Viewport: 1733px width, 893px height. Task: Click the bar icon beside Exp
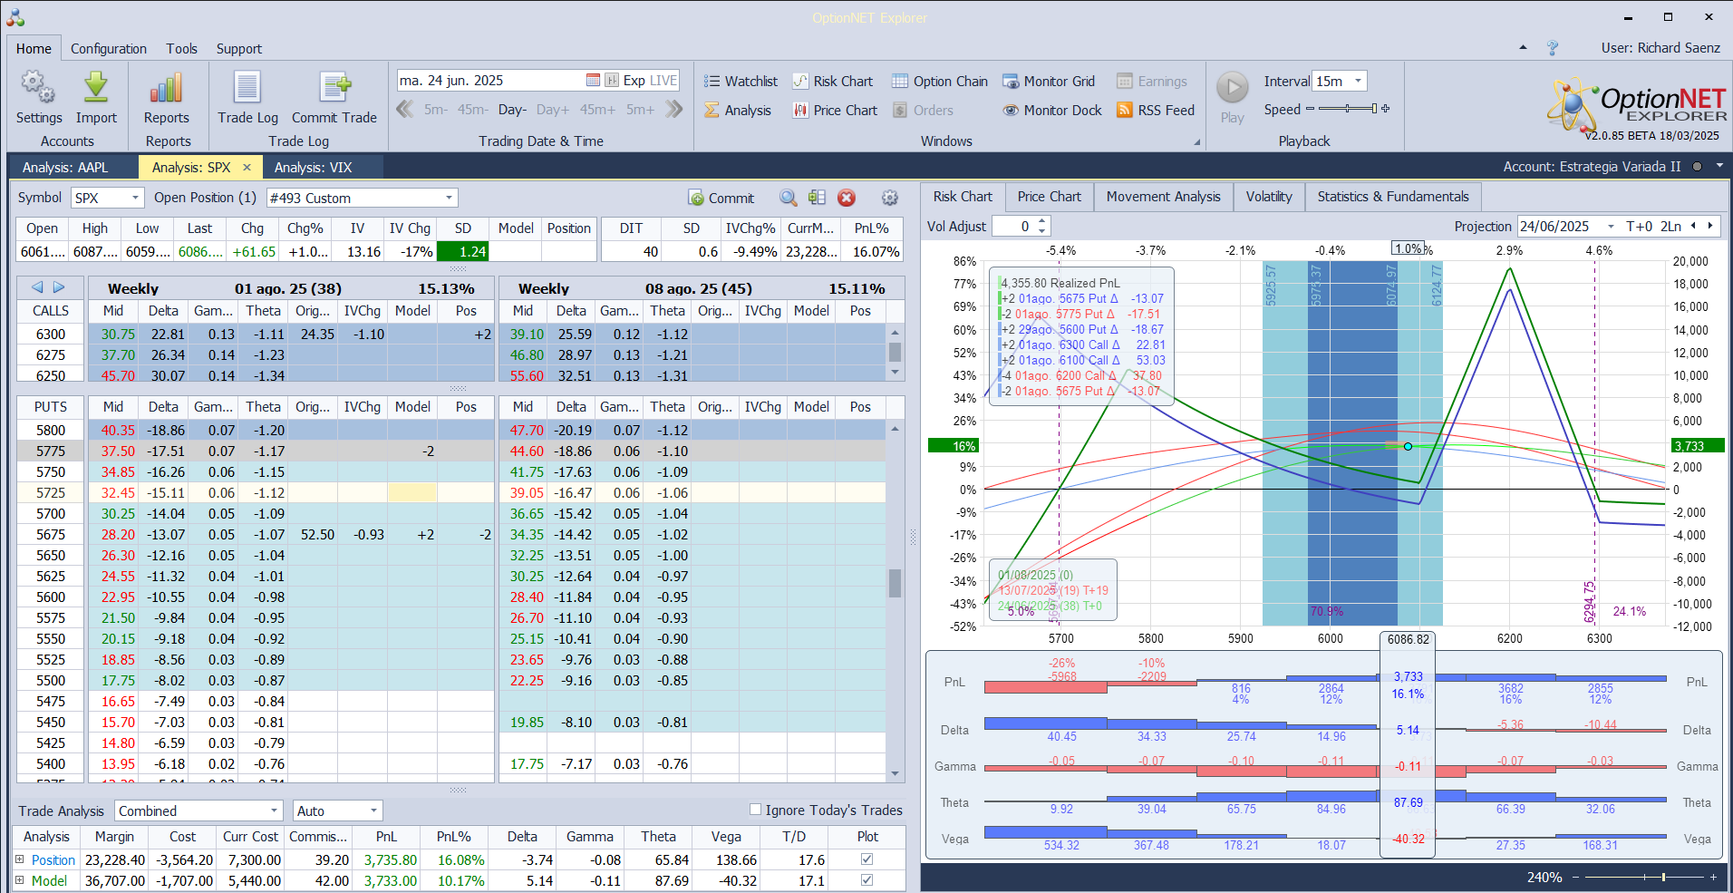click(612, 80)
